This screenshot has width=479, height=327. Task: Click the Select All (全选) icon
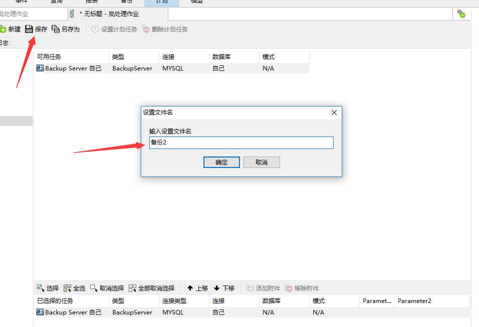tap(67, 288)
